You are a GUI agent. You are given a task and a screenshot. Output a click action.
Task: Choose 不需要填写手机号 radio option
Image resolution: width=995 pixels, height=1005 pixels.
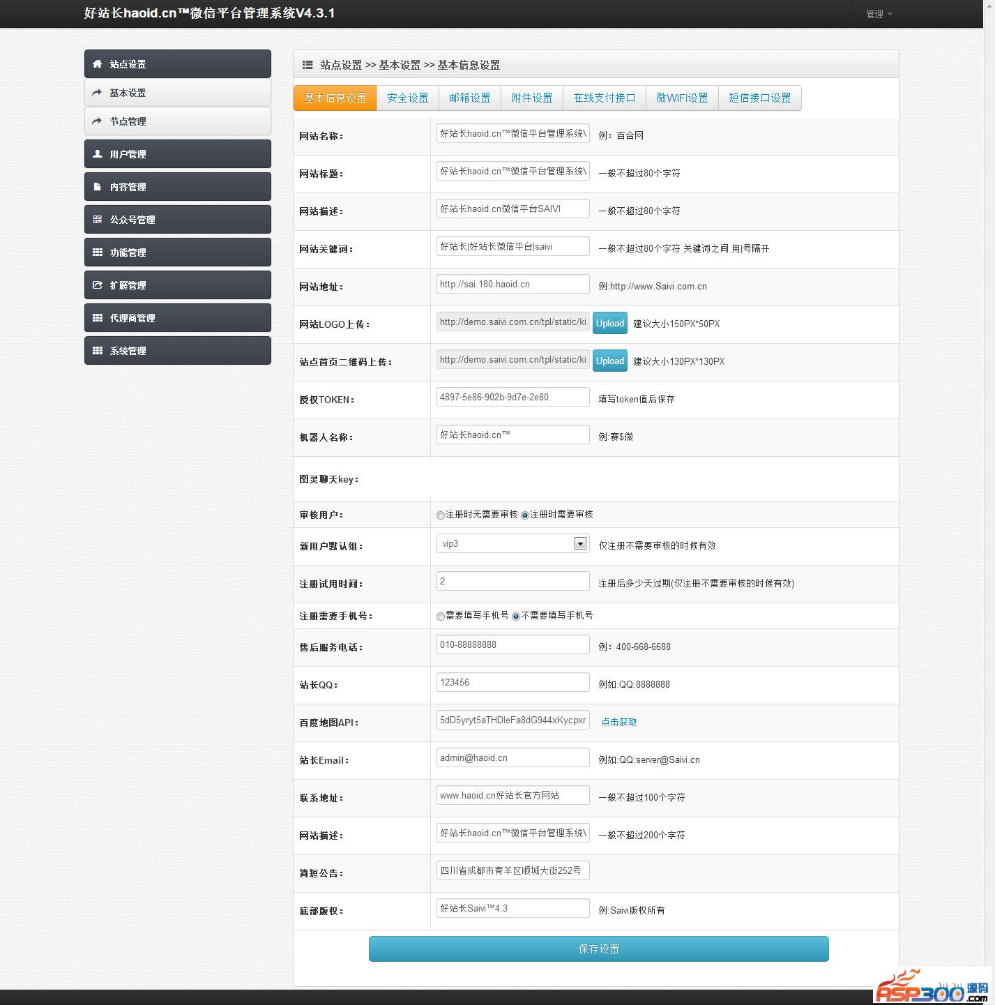pos(516,617)
